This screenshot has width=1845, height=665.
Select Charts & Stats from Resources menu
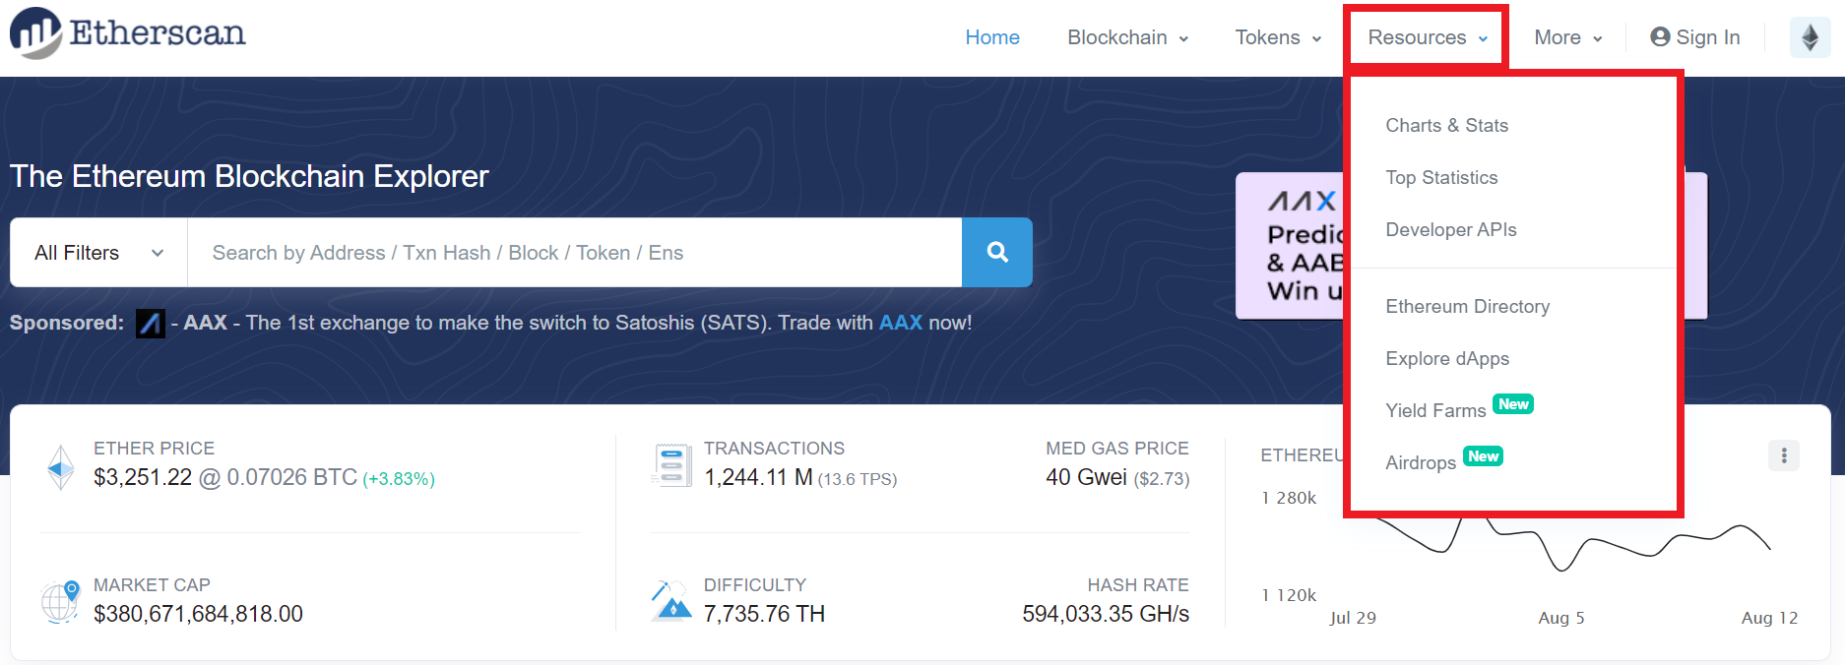(1446, 125)
